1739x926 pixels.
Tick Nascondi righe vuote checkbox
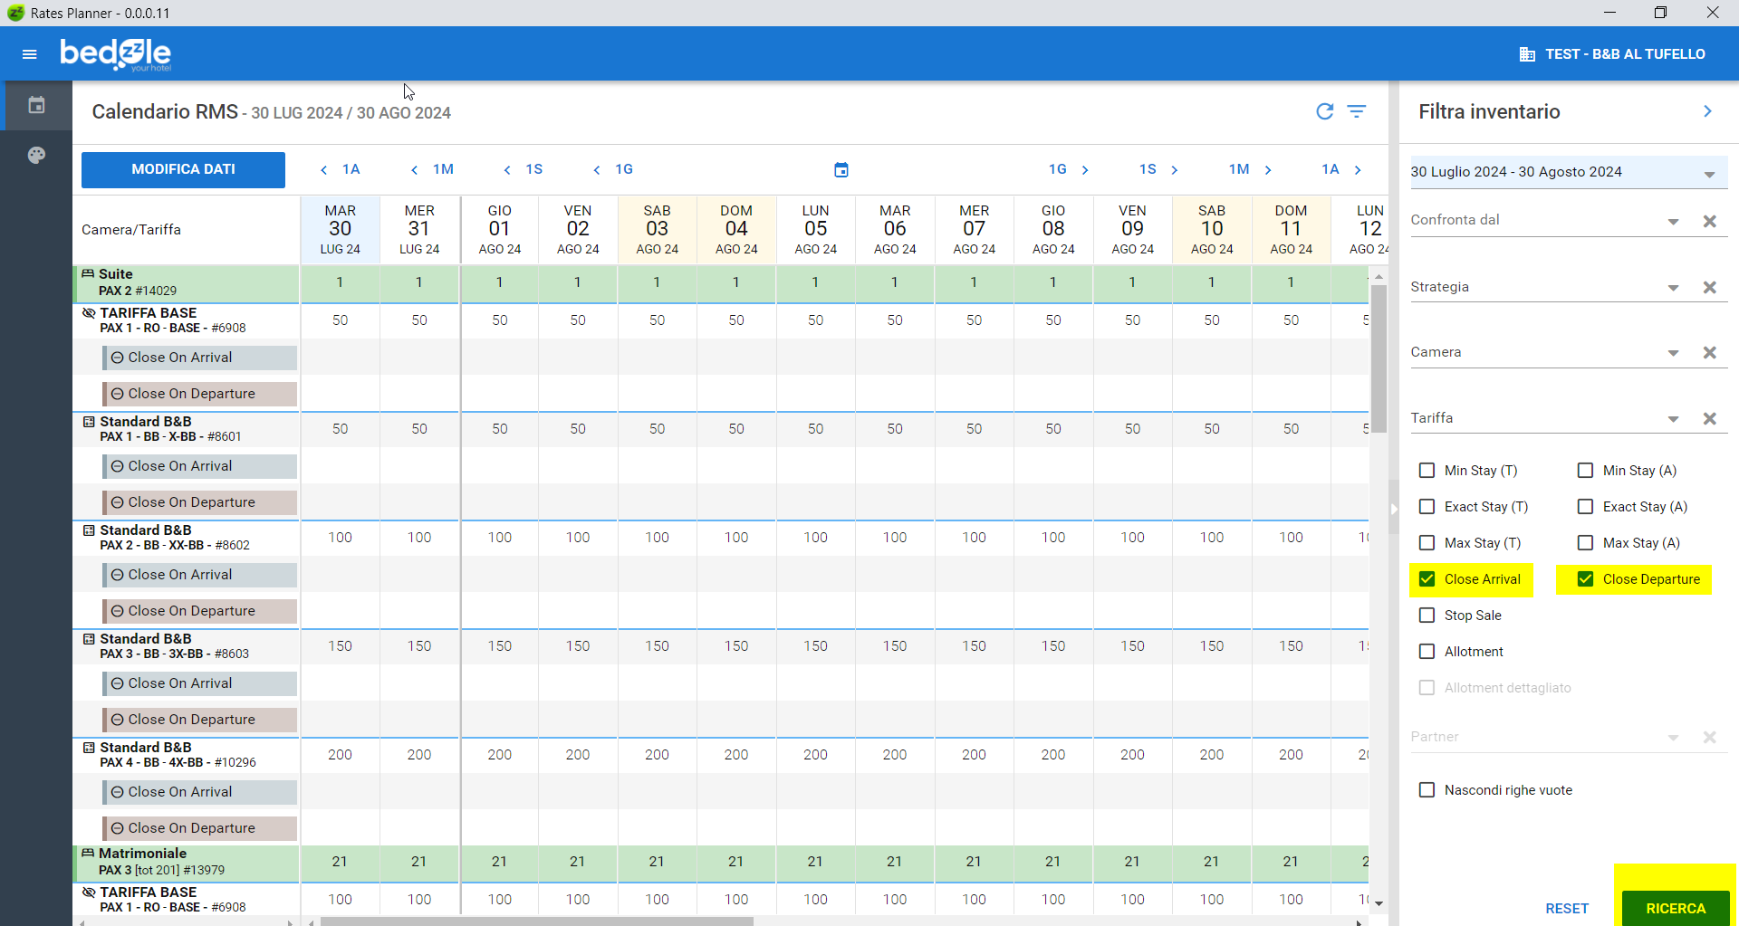pyautogui.click(x=1427, y=790)
